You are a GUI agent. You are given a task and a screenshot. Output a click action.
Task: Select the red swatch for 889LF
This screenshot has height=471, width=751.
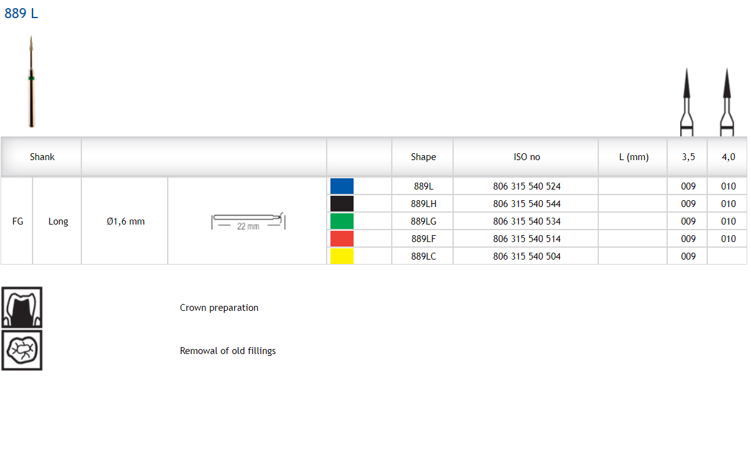(342, 238)
